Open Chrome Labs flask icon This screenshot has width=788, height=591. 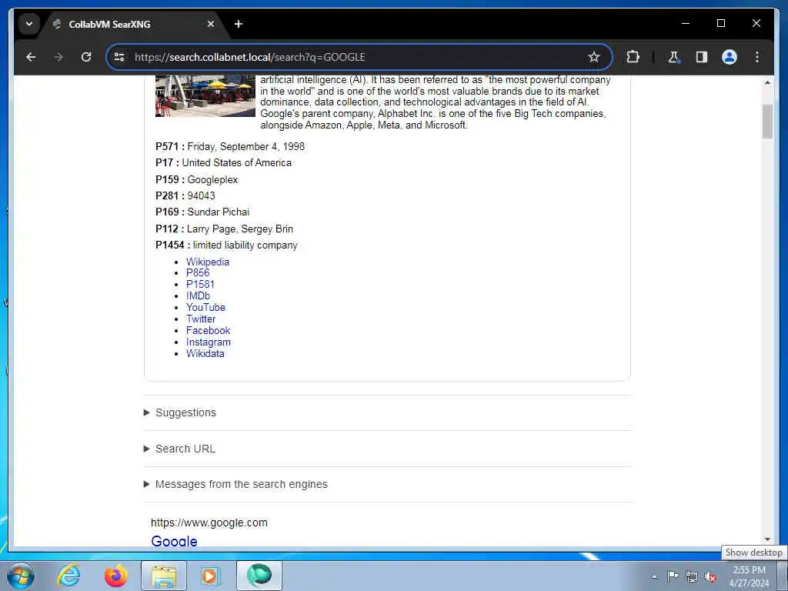tap(673, 57)
